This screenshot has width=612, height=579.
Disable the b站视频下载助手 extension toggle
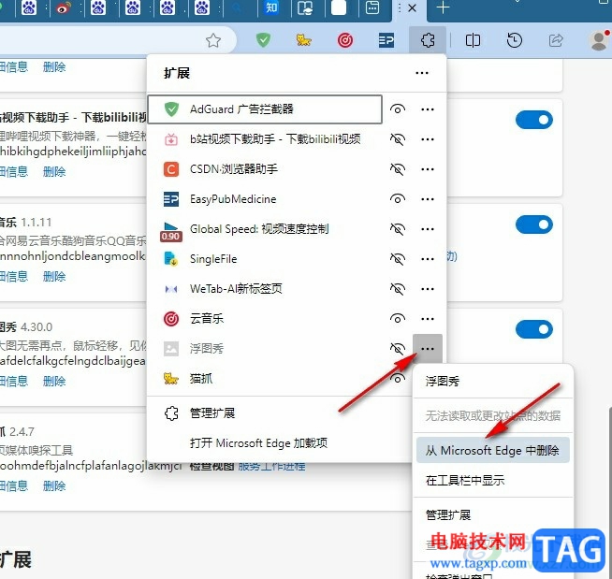534,120
